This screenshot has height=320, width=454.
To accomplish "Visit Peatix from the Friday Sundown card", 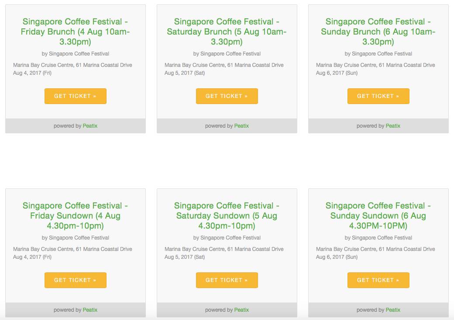I will tap(90, 310).
